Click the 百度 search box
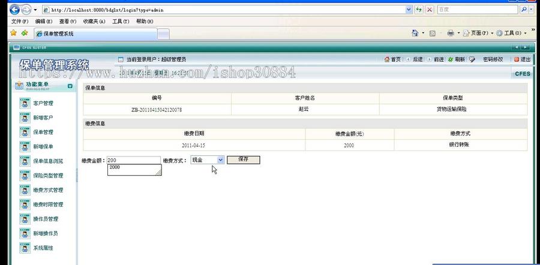 [x=477, y=10]
